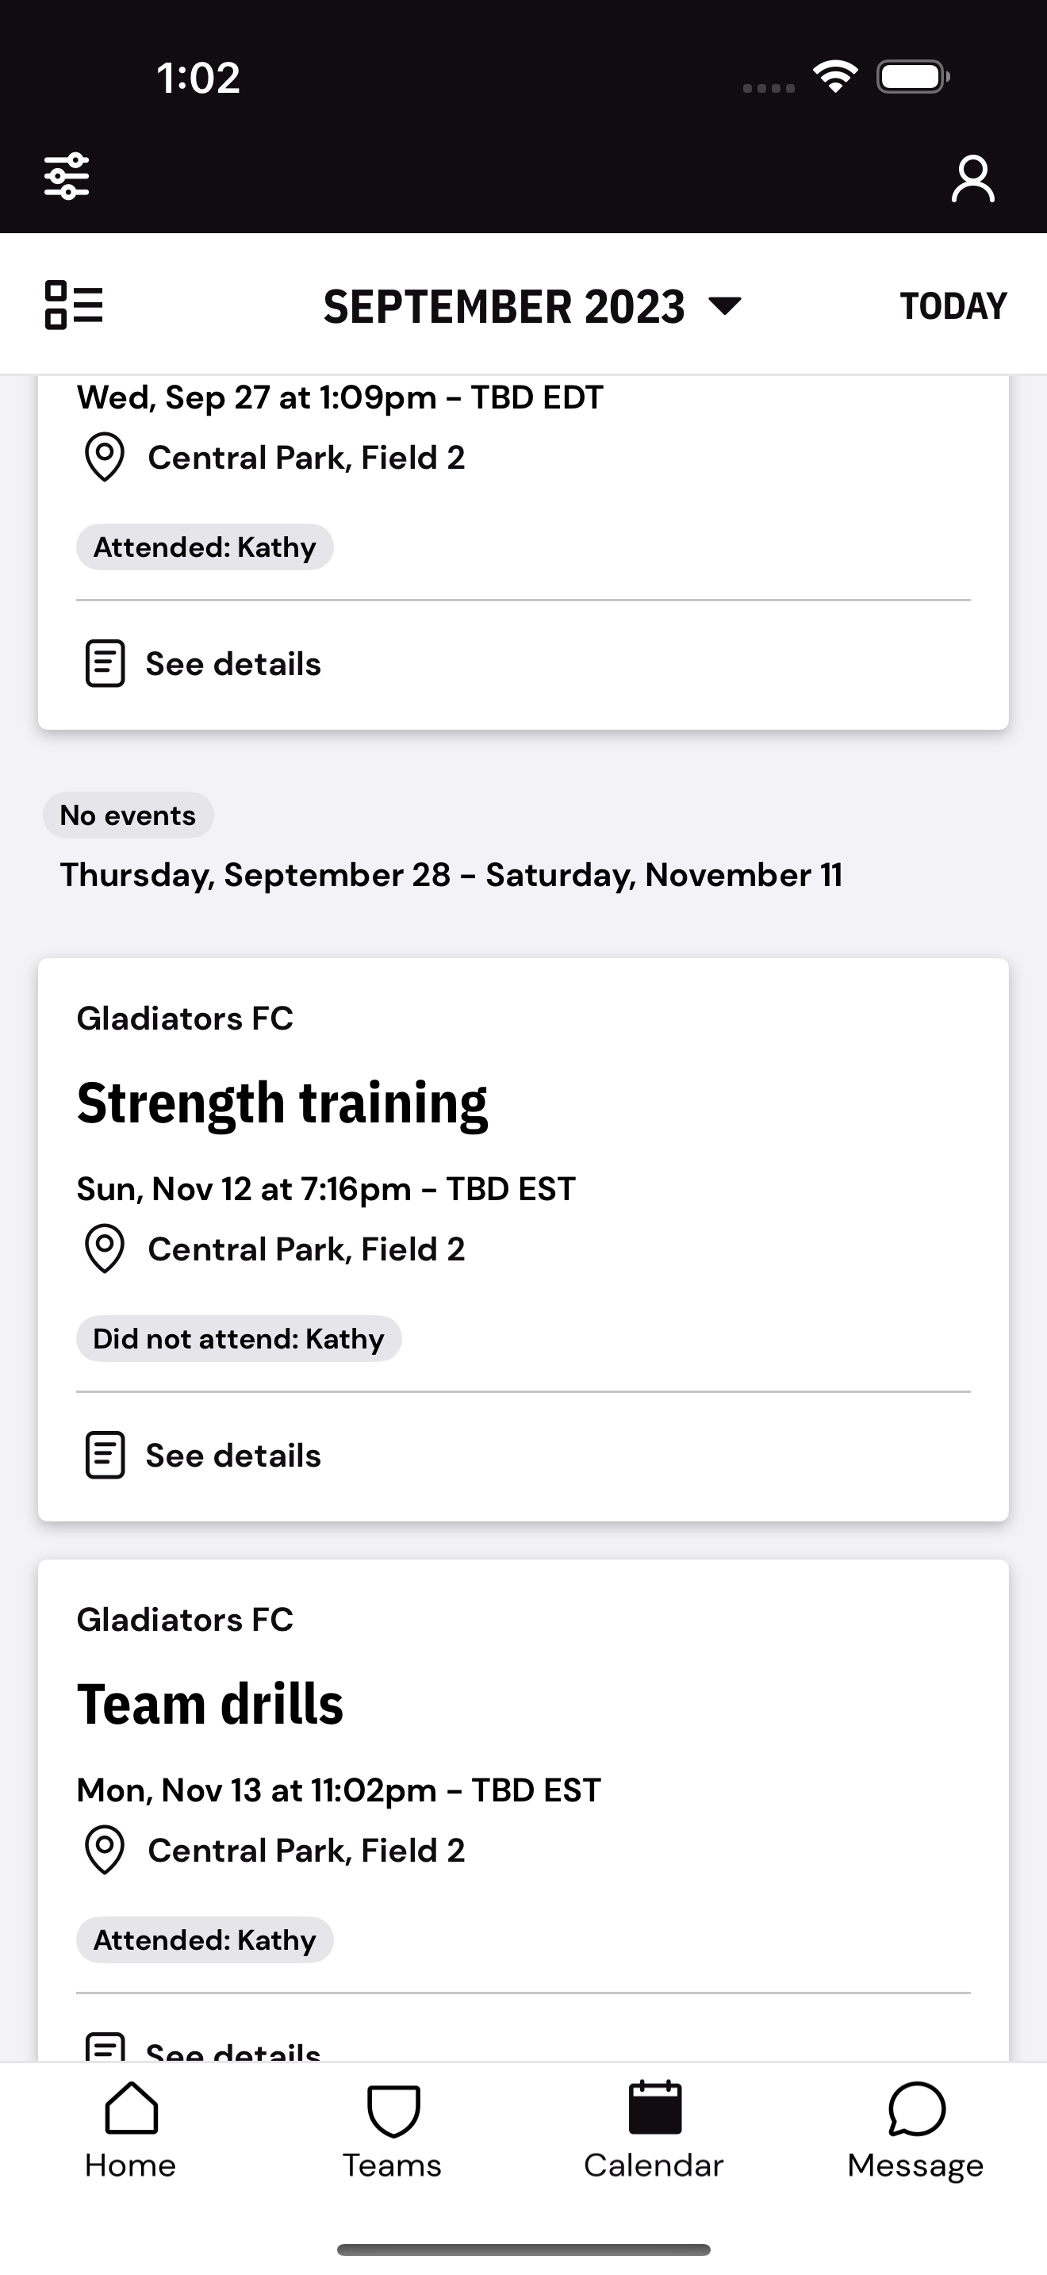
Task: Tap location pin for Sep 27 event
Action: (x=104, y=458)
